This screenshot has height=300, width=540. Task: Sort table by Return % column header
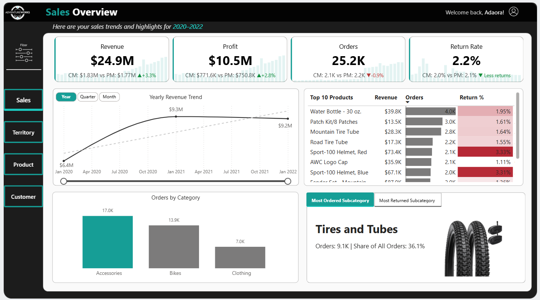(472, 98)
